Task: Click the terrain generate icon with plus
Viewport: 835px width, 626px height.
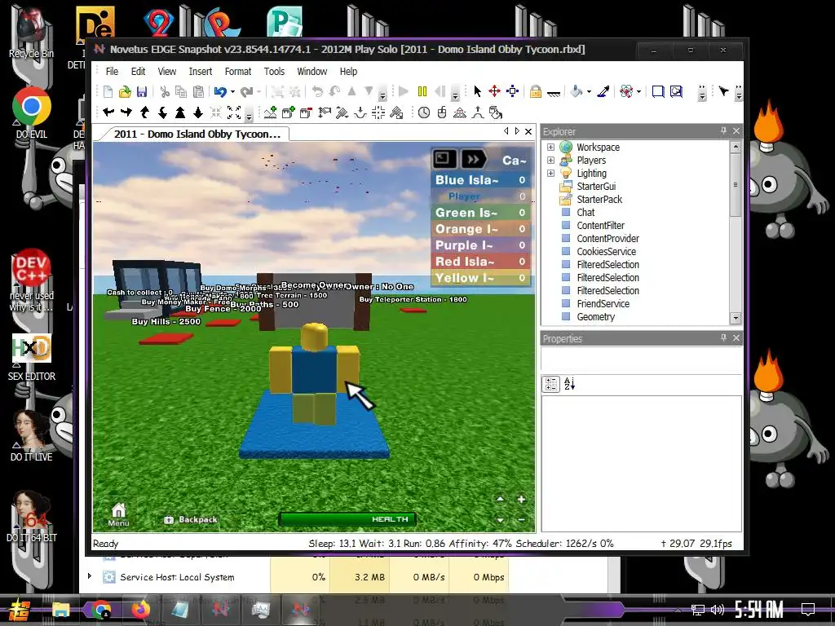Action: tap(271, 112)
